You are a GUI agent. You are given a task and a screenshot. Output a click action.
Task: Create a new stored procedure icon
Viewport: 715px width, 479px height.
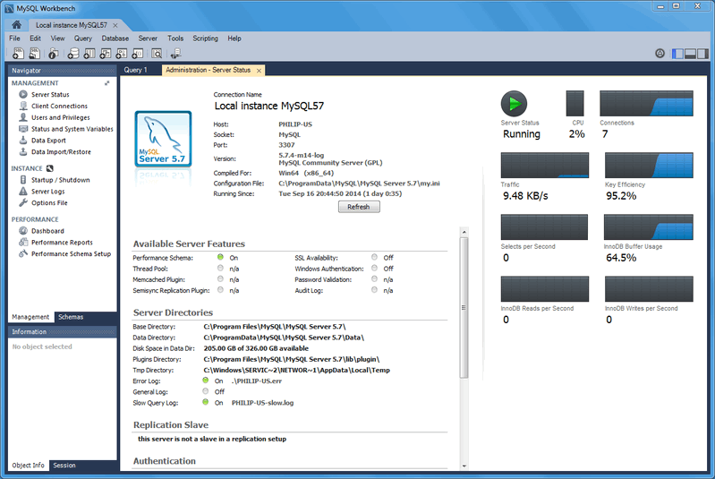[x=122, y=54]
